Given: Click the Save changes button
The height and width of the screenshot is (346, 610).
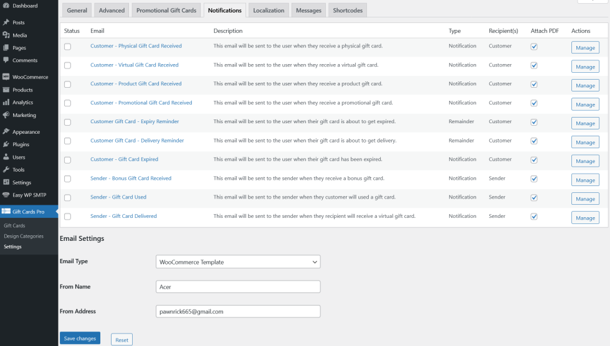Looking at the screenshot, I should pos(80,339).
